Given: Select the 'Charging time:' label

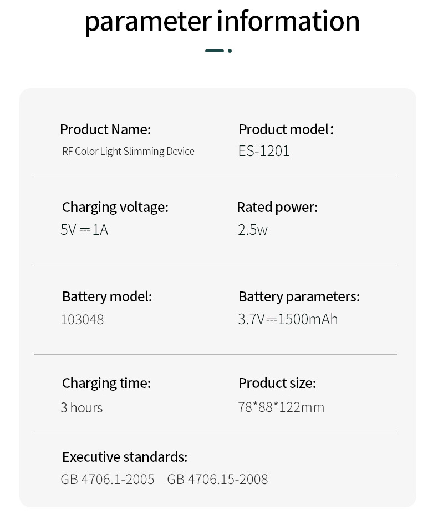Looking at the screenshot, I should [106, 383].
